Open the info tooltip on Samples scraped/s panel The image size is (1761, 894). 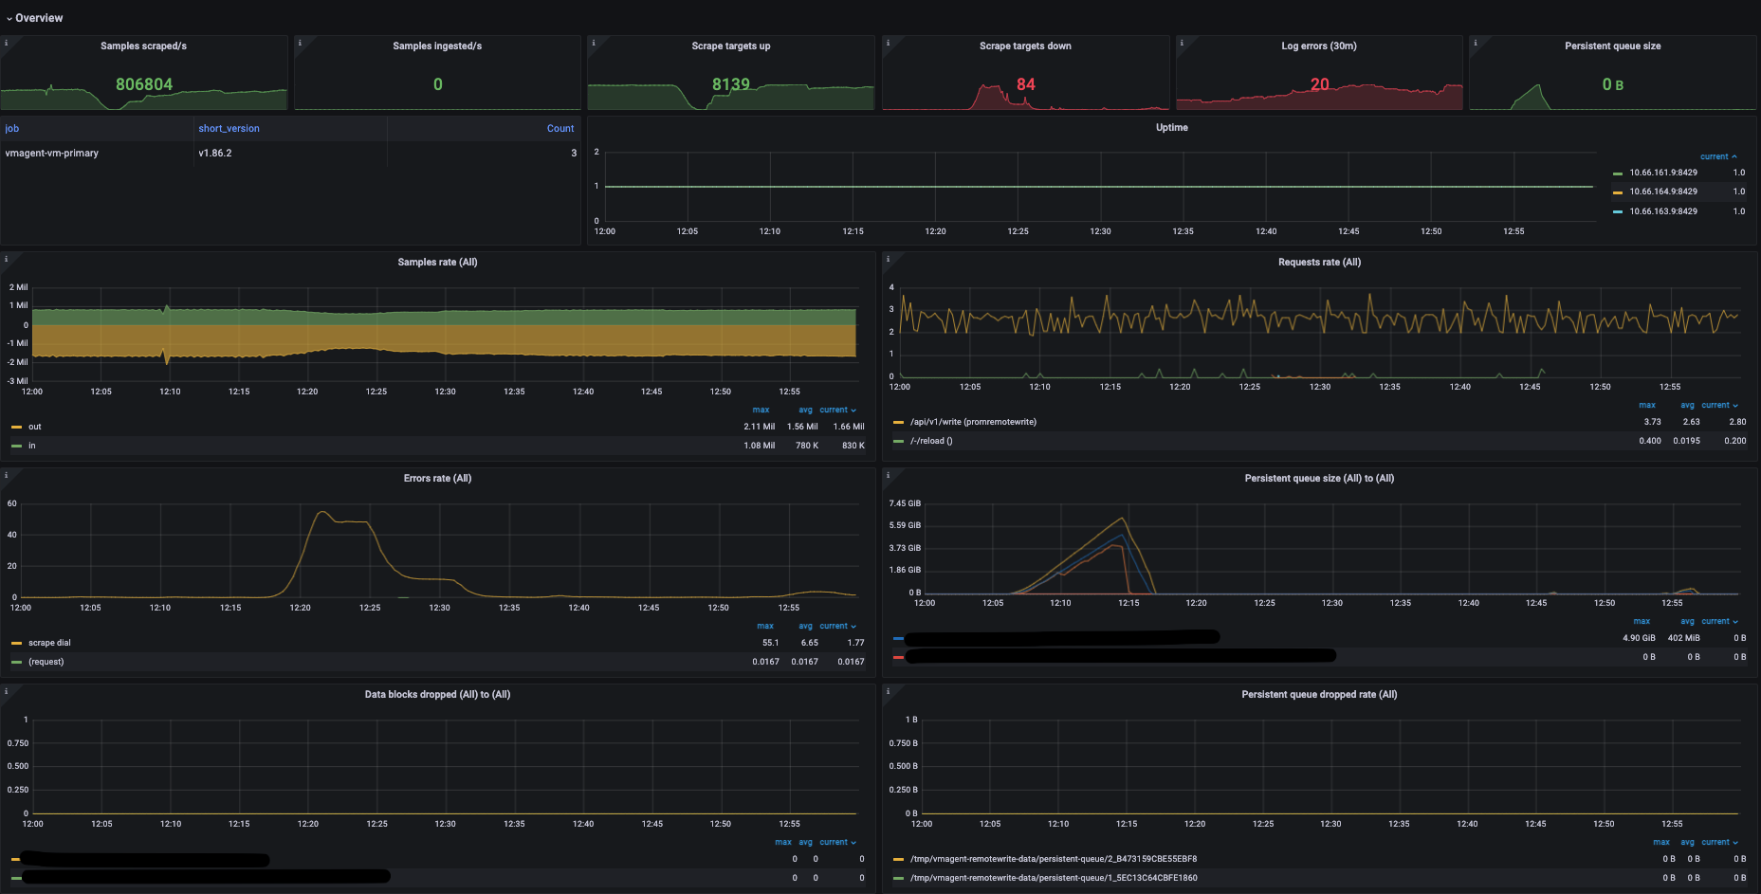[8, 42]
